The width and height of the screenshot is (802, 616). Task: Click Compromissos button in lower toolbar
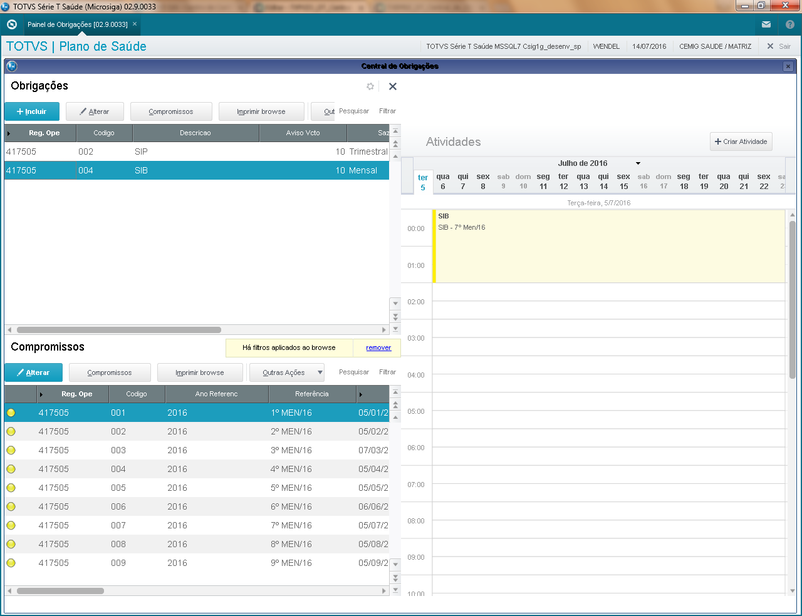[x=110, y=372]
